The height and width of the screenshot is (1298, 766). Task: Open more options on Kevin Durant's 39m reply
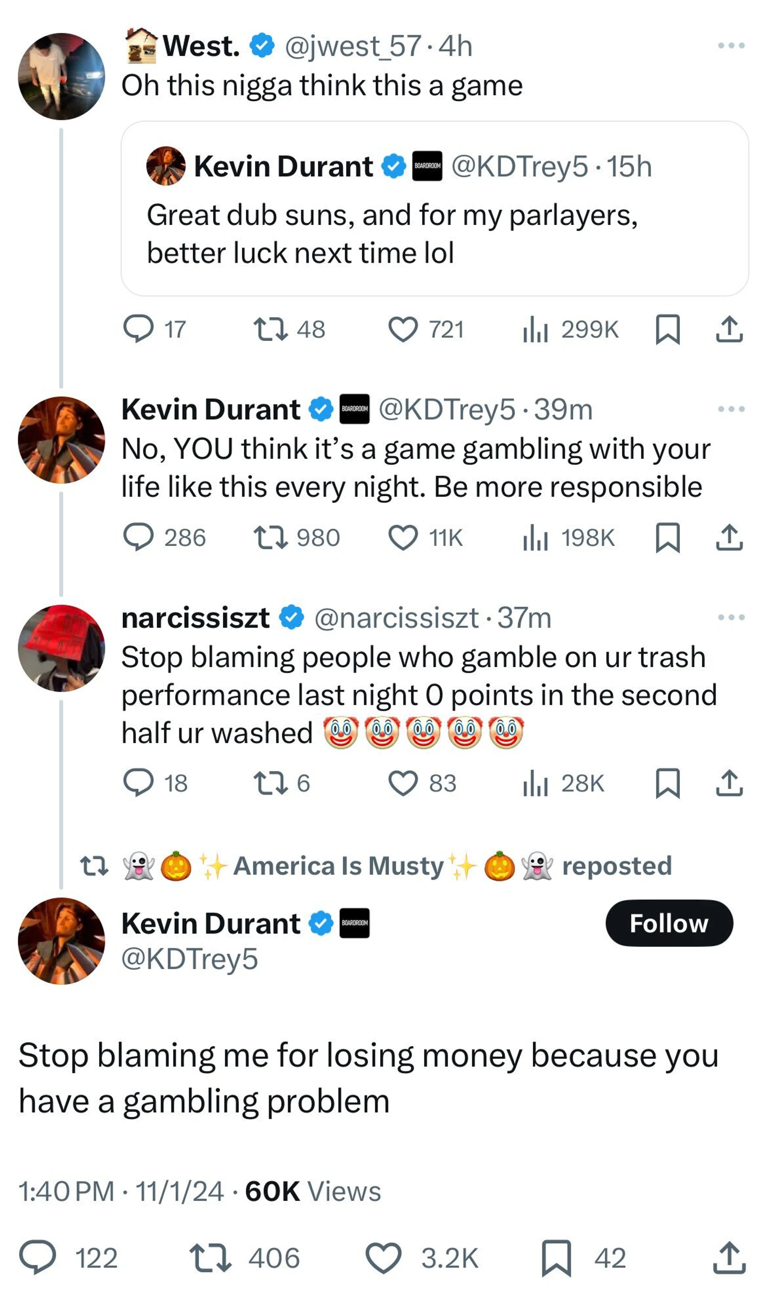coord(731,409)
